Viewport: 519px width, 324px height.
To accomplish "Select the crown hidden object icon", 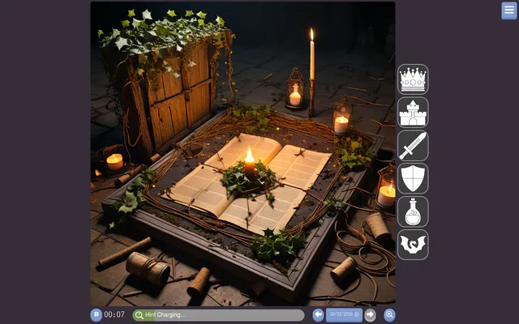I will tap(413, 79).
